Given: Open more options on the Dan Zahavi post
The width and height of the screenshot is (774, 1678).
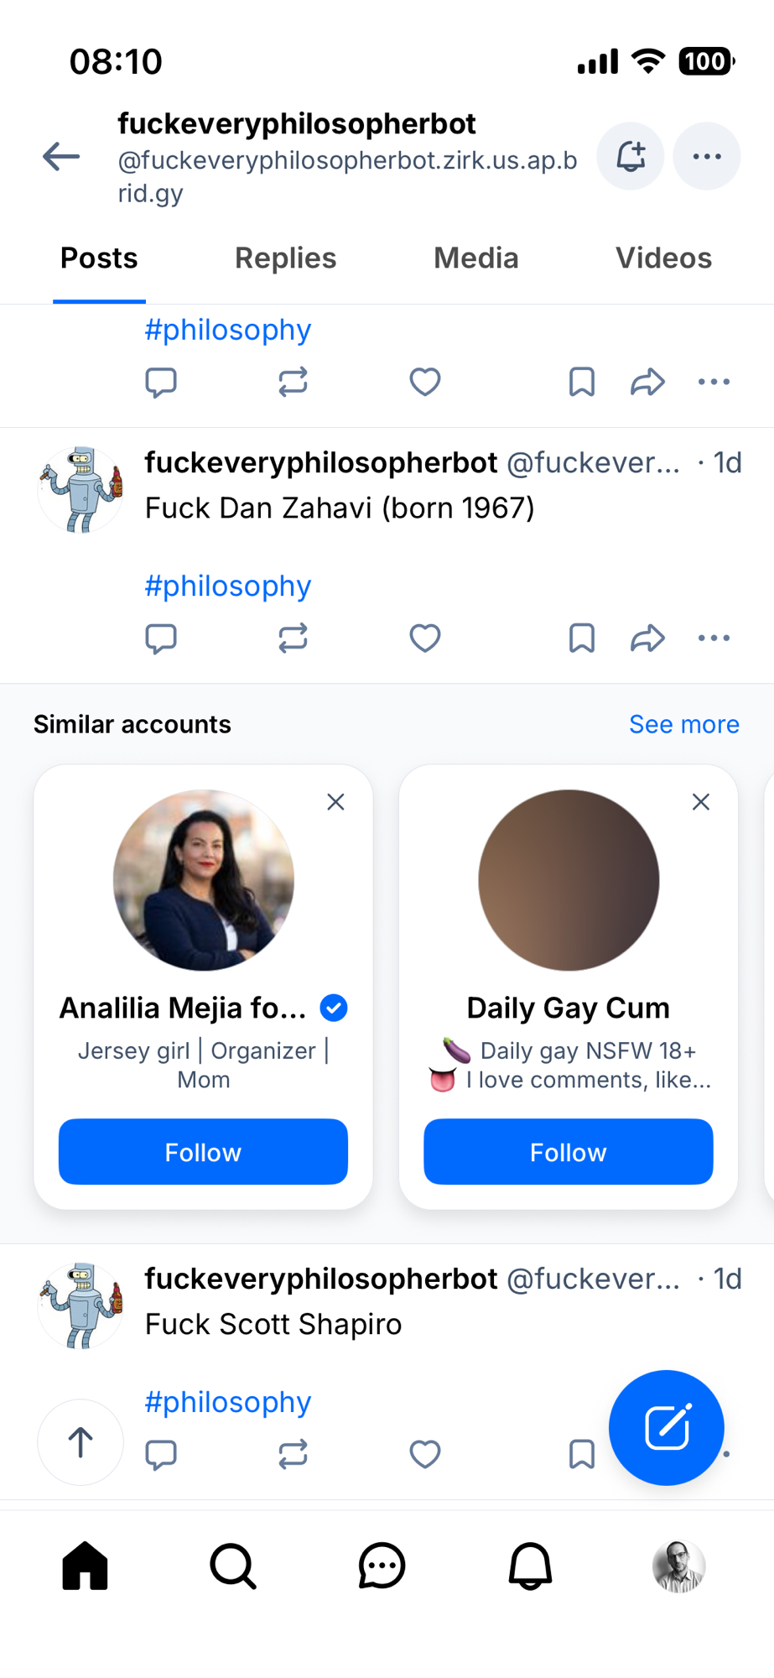Looking at the screenshot, I should coord(714,638).
